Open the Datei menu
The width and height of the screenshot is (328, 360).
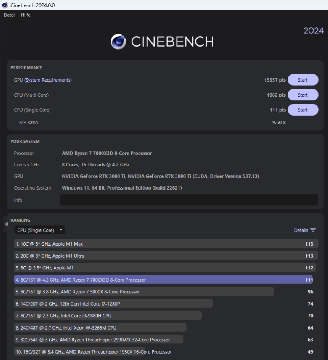[x=9, y=15]
